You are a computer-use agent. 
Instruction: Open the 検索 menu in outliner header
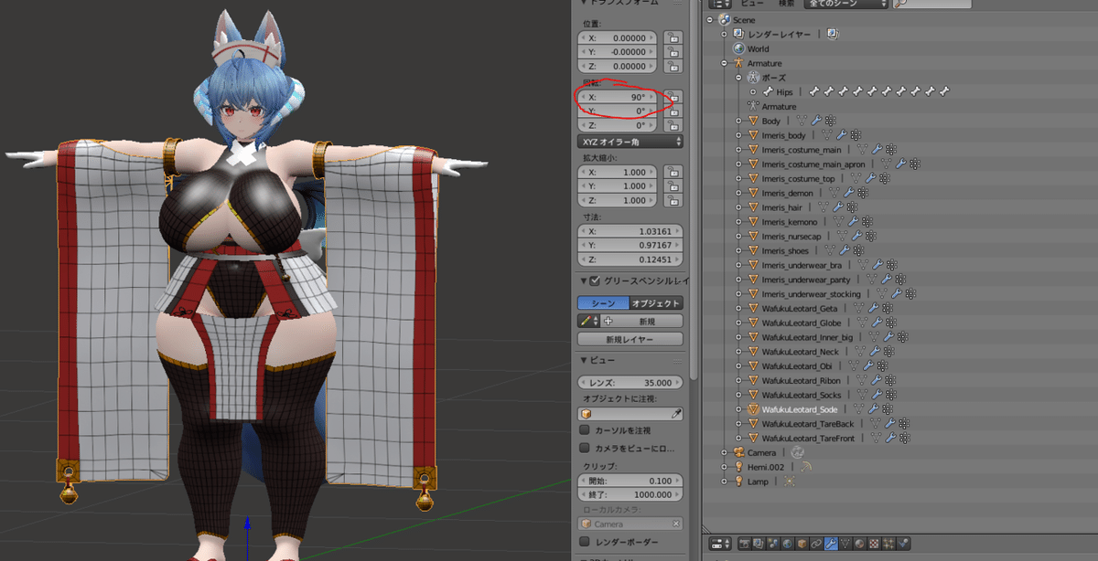click(786, 4)
